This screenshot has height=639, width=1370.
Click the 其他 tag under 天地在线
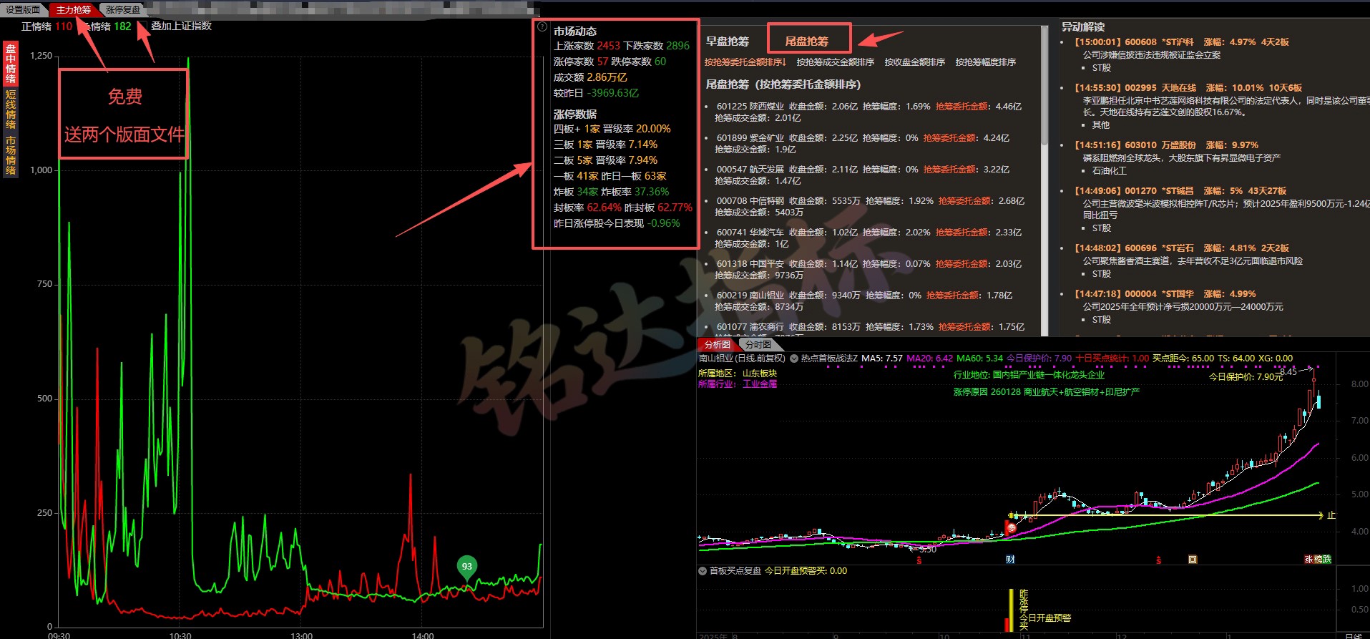[1101, 125]
